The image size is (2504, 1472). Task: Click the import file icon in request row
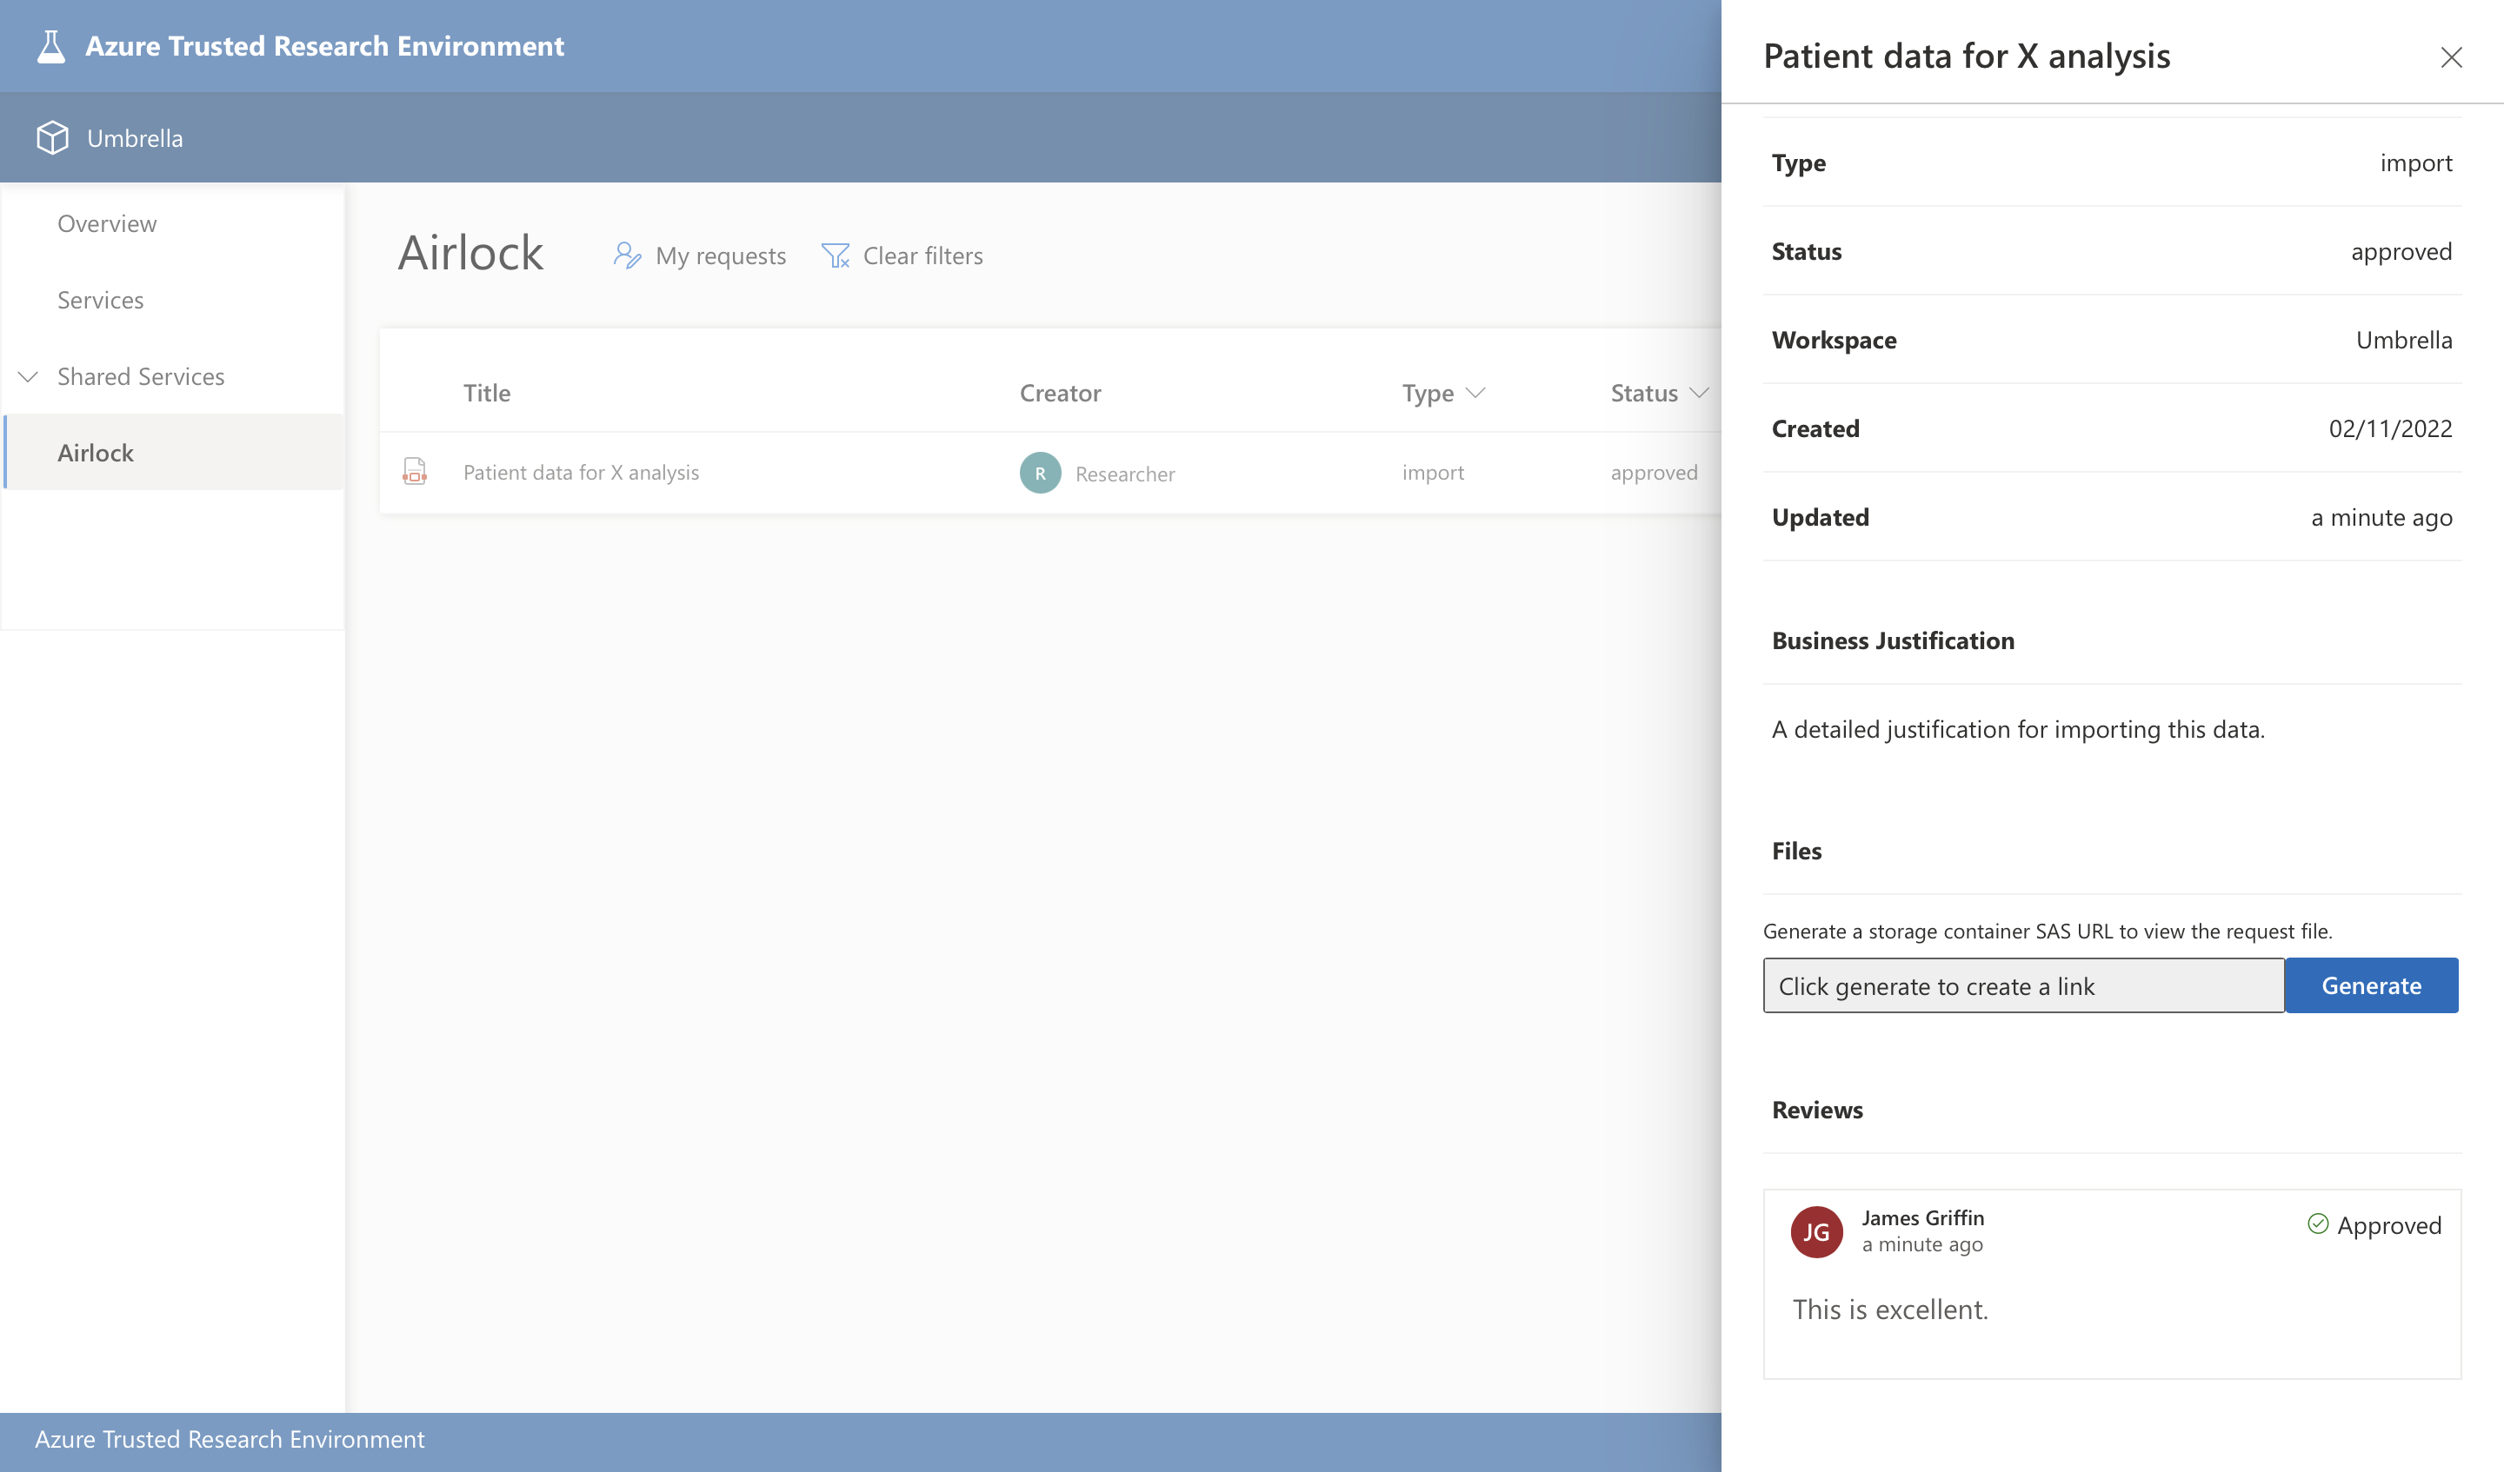tap(415, 472)
